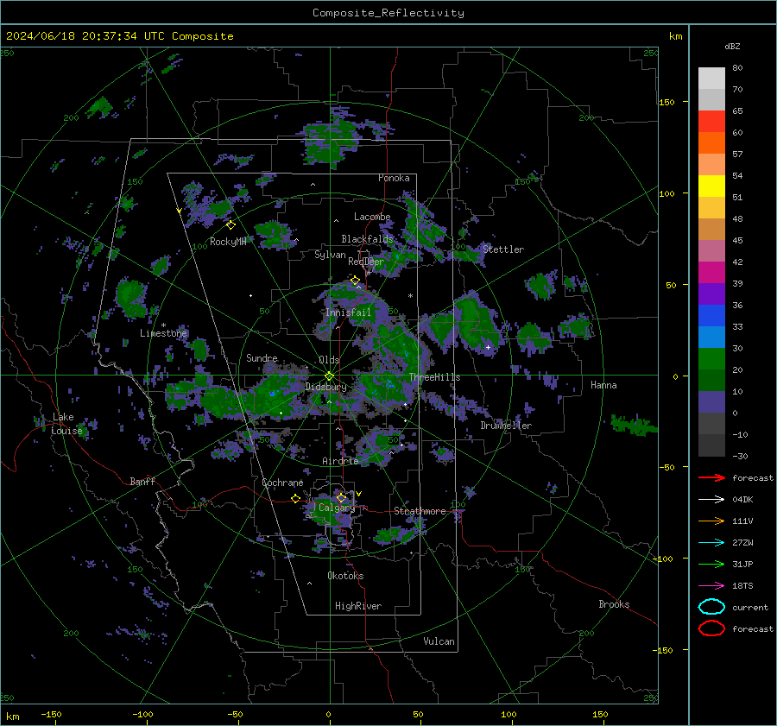Click the Cochrane label

click(x=282, y=483)
